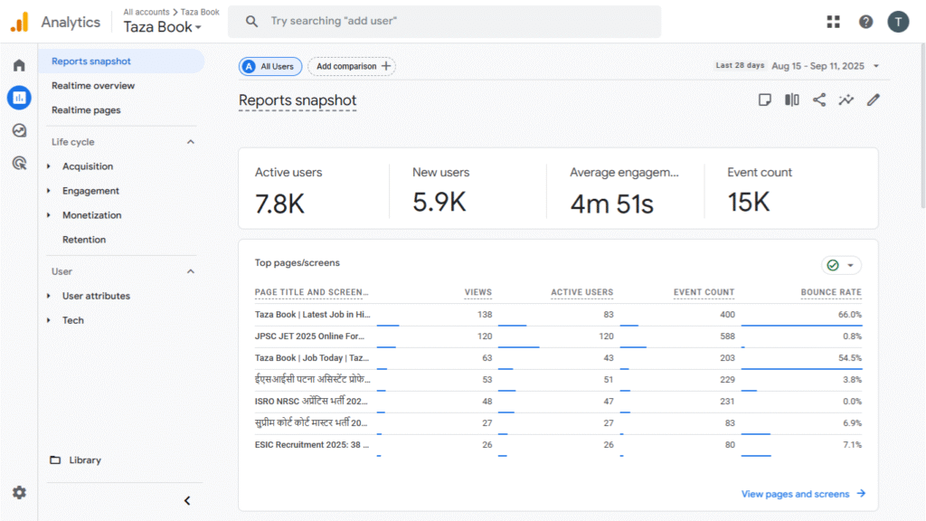
Task: Share this report icon
Action: click(x=819, y=99)
